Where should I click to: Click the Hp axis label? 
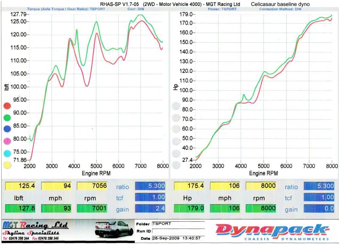175,87
